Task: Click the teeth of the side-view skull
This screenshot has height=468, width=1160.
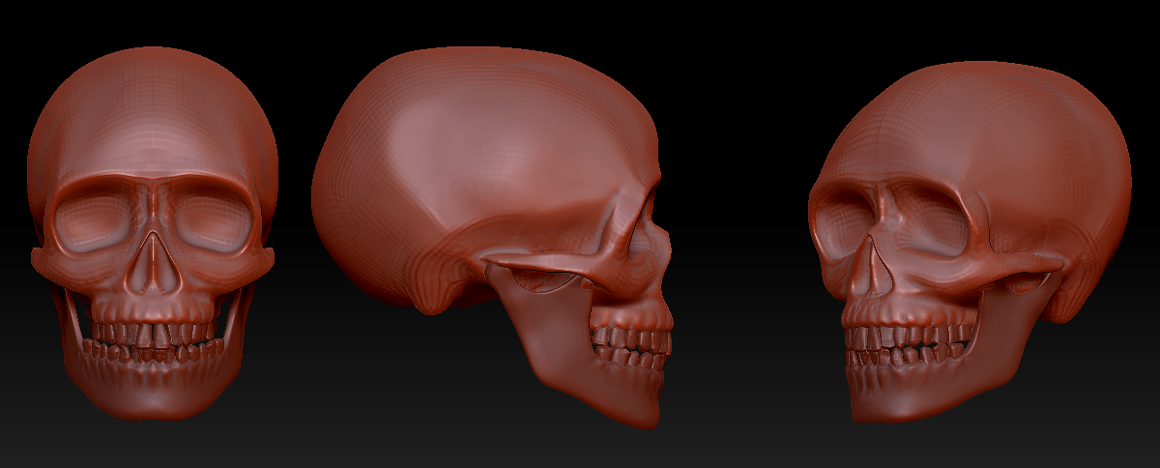Action: tap(630, 346)
